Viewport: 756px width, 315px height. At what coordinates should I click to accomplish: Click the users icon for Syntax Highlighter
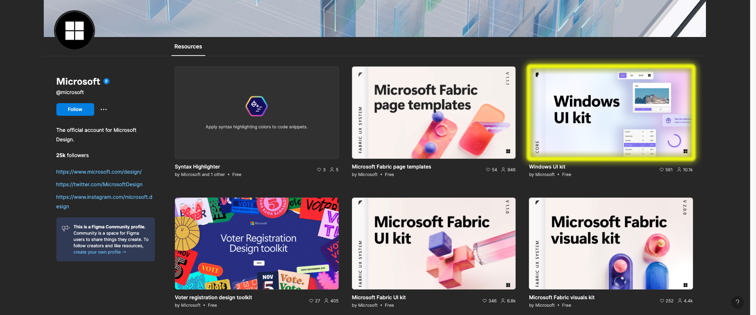click(x=332, y=170)
